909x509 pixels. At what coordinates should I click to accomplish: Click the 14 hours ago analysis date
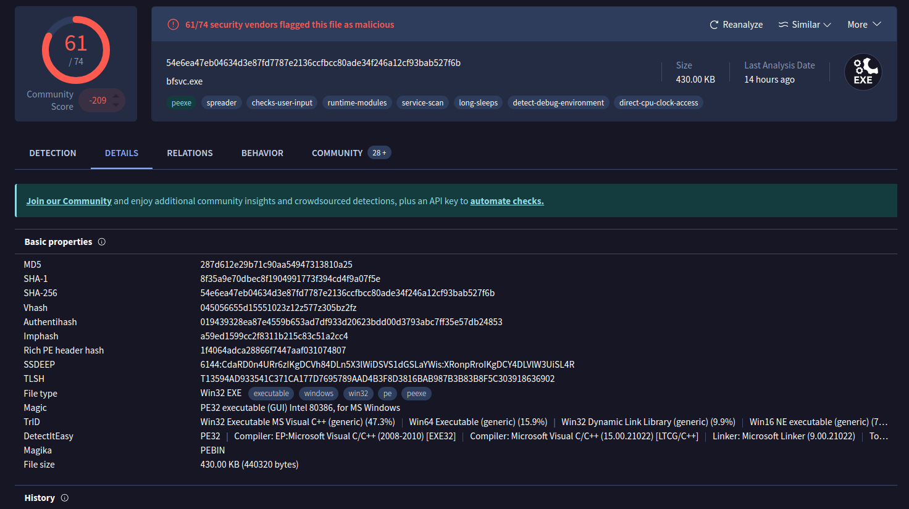coord(769,80)
